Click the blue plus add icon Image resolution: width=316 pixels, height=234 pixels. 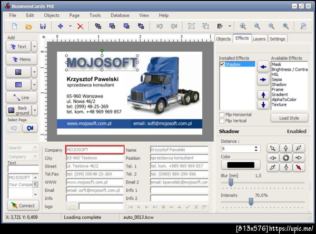pos(60,26)
